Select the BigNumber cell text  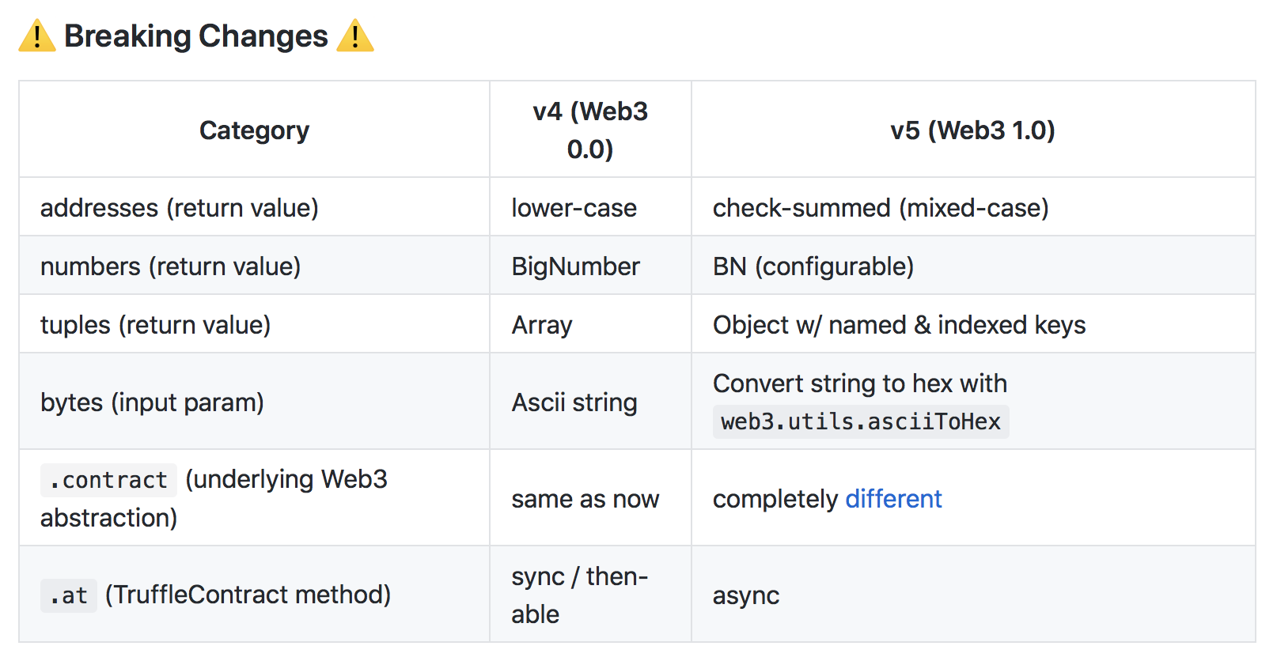tap(575, 266)
